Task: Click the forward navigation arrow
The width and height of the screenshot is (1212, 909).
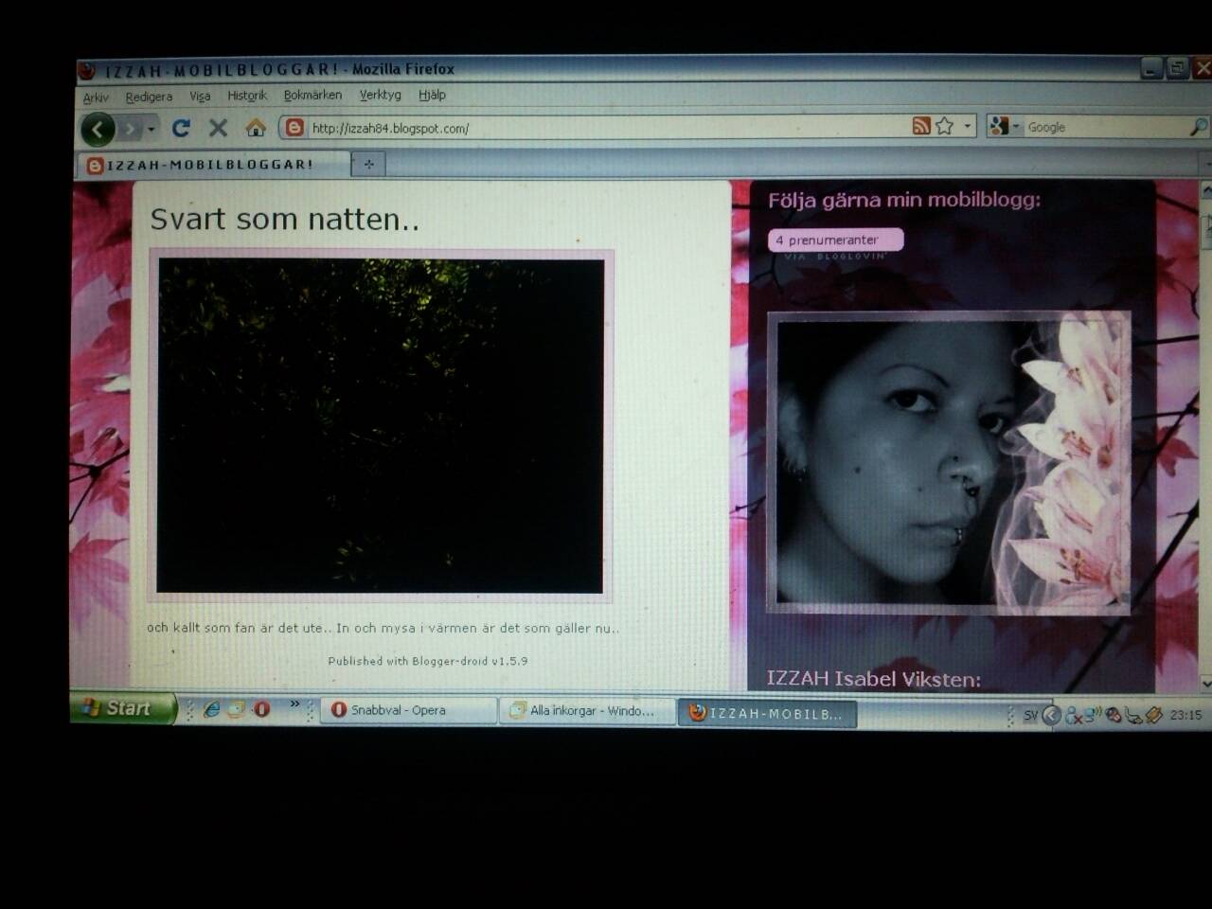Action: [x=131, y=129]
